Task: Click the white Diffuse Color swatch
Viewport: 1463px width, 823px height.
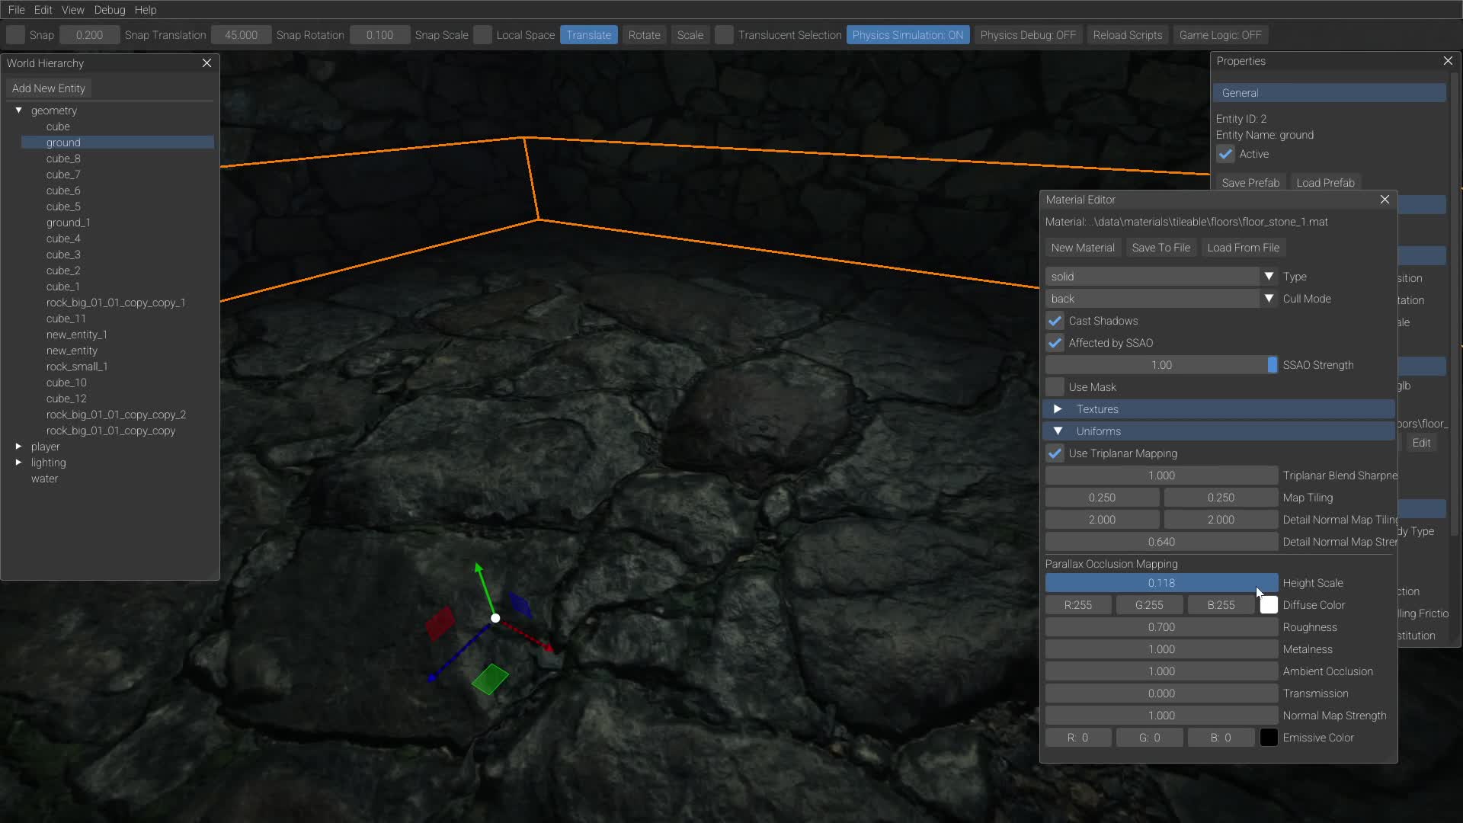Action: (1269, 605)
